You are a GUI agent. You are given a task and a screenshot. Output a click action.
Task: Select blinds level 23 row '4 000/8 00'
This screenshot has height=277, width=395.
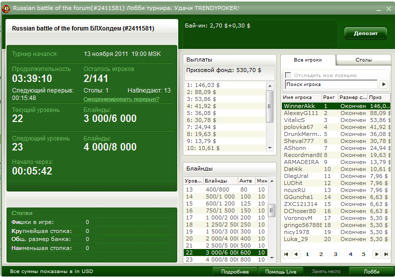click(225, 259)
